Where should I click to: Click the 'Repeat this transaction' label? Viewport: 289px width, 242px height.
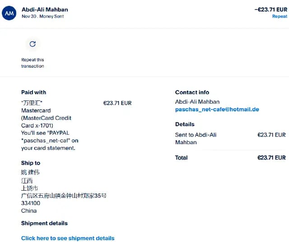(33, 63)
